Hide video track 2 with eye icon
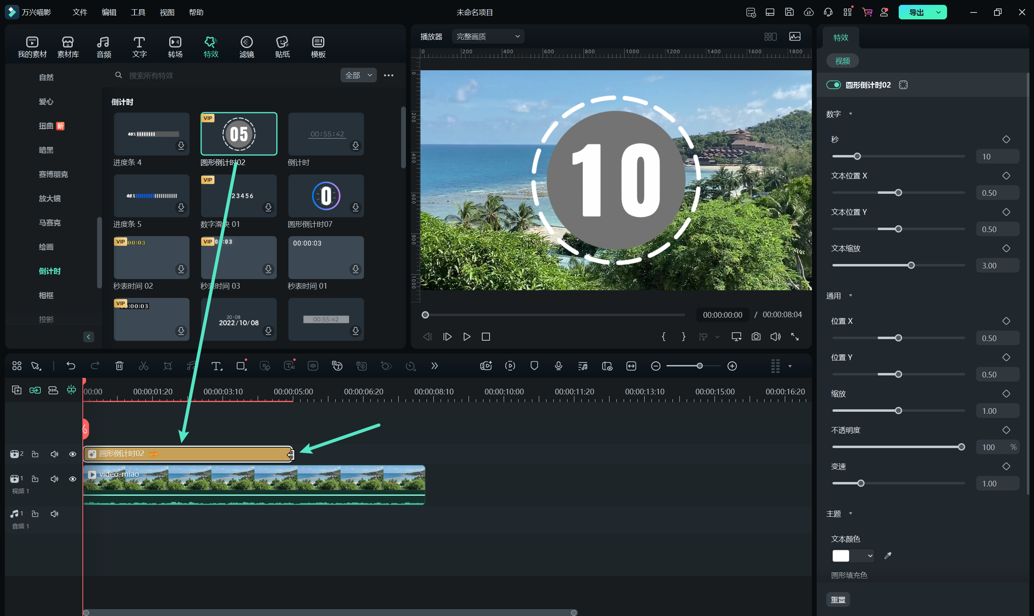The height and width of the screenshot is (616, 1034). pyautogui.click(x=73, y=454)
